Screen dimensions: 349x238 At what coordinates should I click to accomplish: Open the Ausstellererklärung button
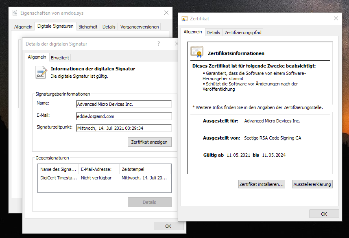click(312, 184)
